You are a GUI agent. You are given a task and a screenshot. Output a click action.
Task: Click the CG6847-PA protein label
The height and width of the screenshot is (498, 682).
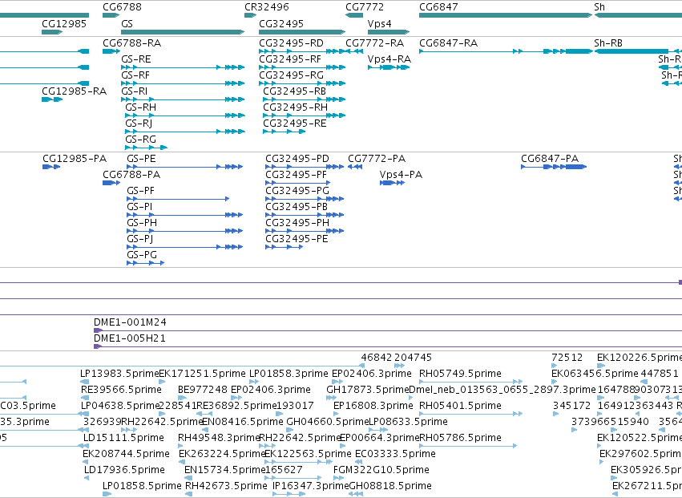point(550,159)
